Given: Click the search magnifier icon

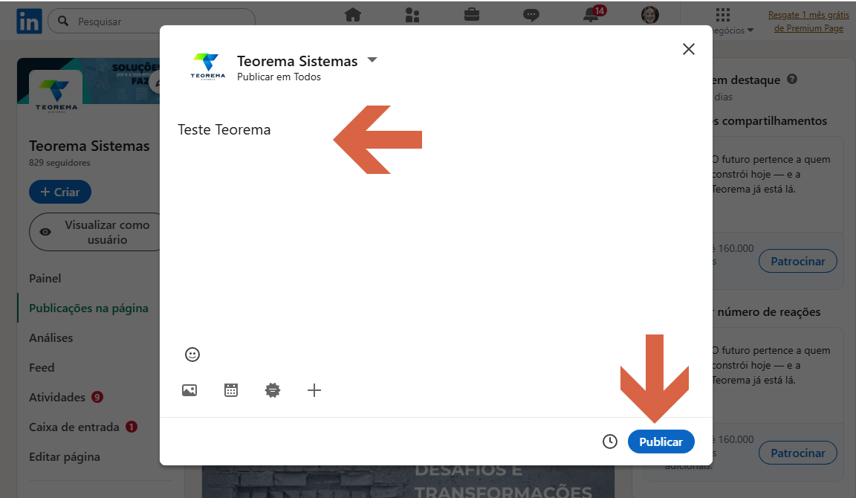Looking at the screenshot, I should (63, 22).
